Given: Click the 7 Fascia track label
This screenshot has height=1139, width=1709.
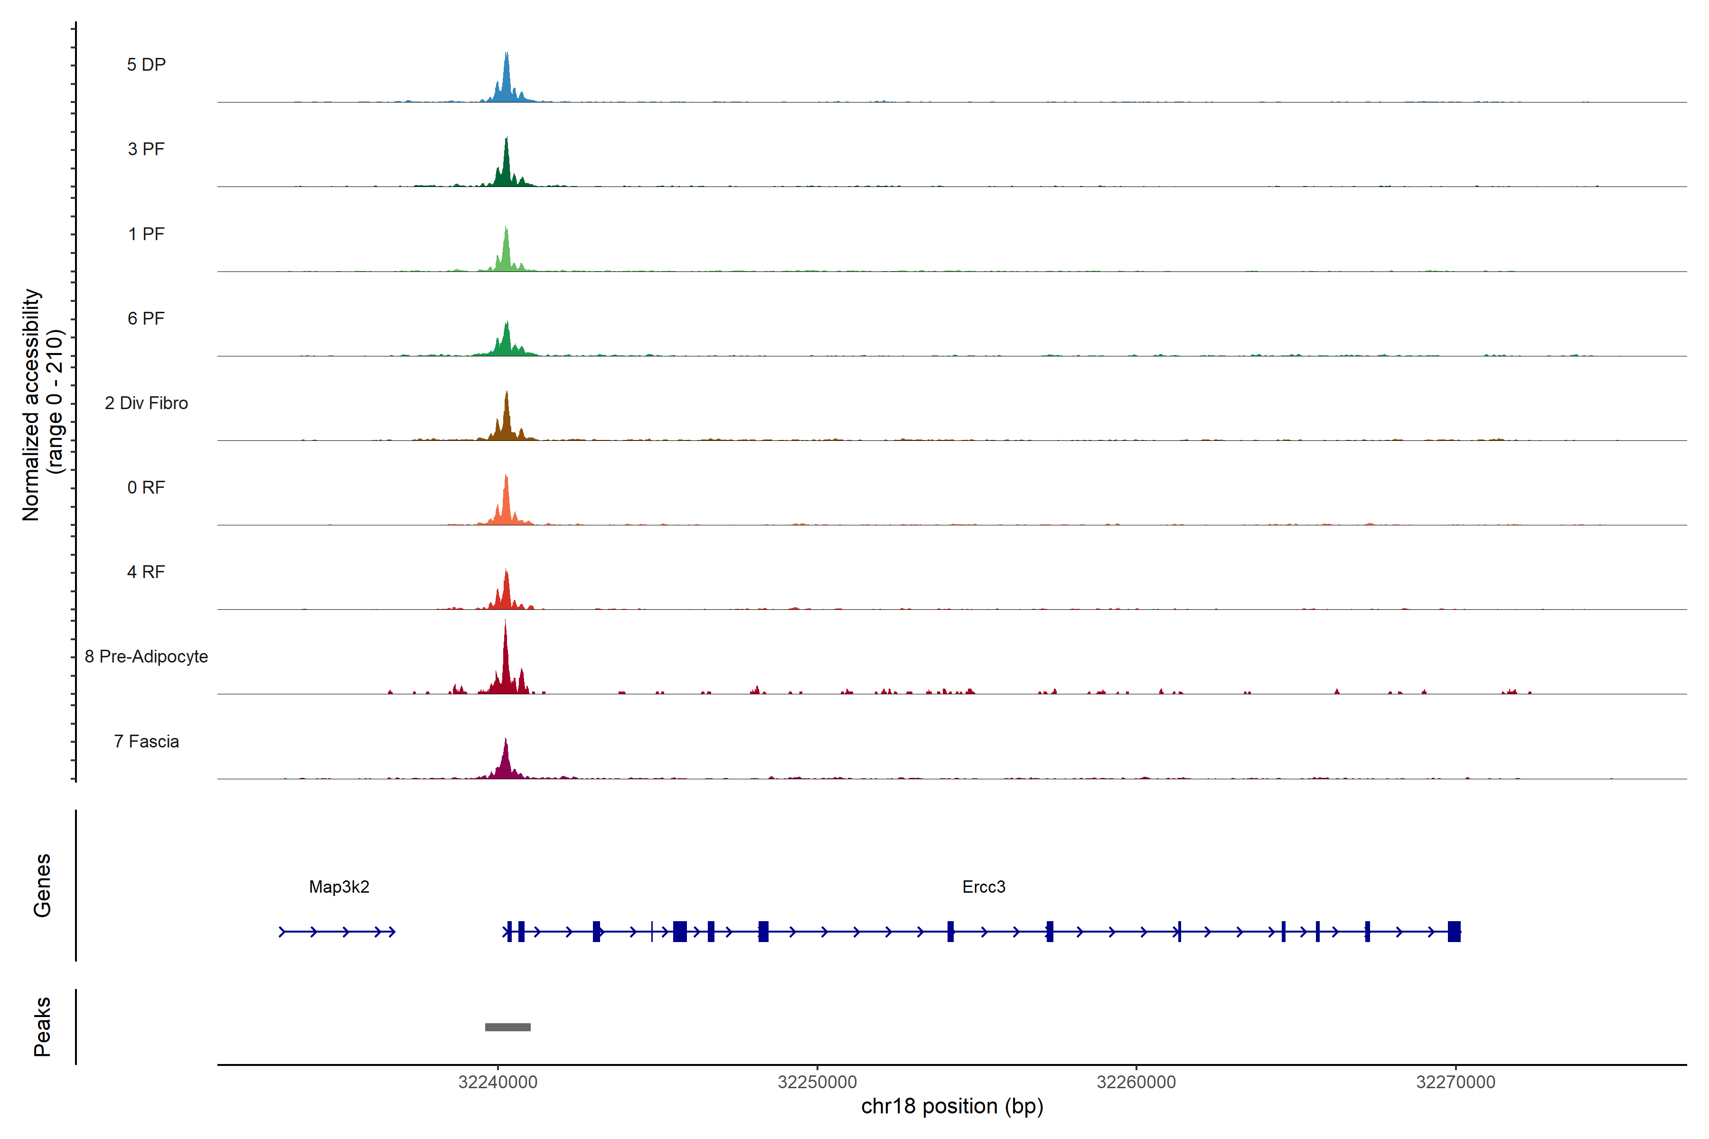Looking at the screenshot, I should [x=146, y=741].
